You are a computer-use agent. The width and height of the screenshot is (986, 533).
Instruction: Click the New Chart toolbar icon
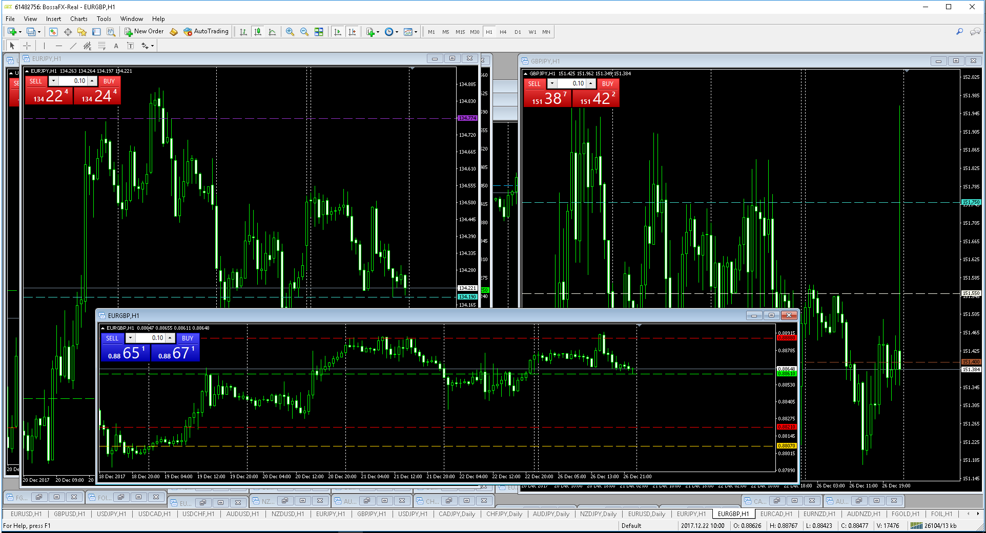(12, 32)
